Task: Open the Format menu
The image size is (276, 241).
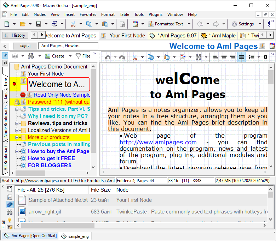Action: pyautogui.click(x=108, y=14)
